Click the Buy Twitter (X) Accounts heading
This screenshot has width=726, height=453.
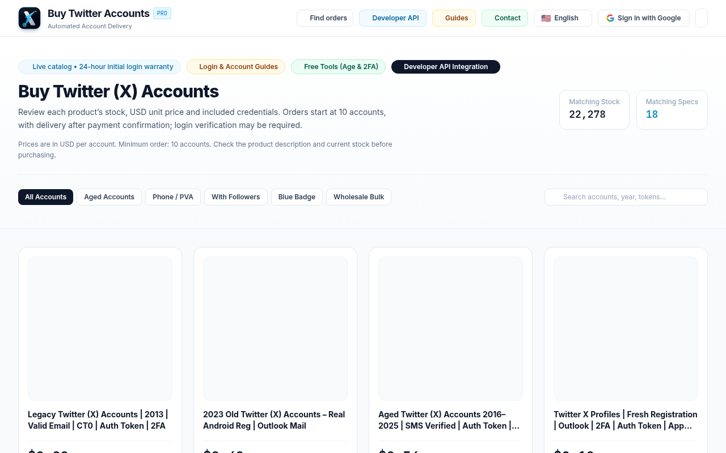tap(119, 91)
